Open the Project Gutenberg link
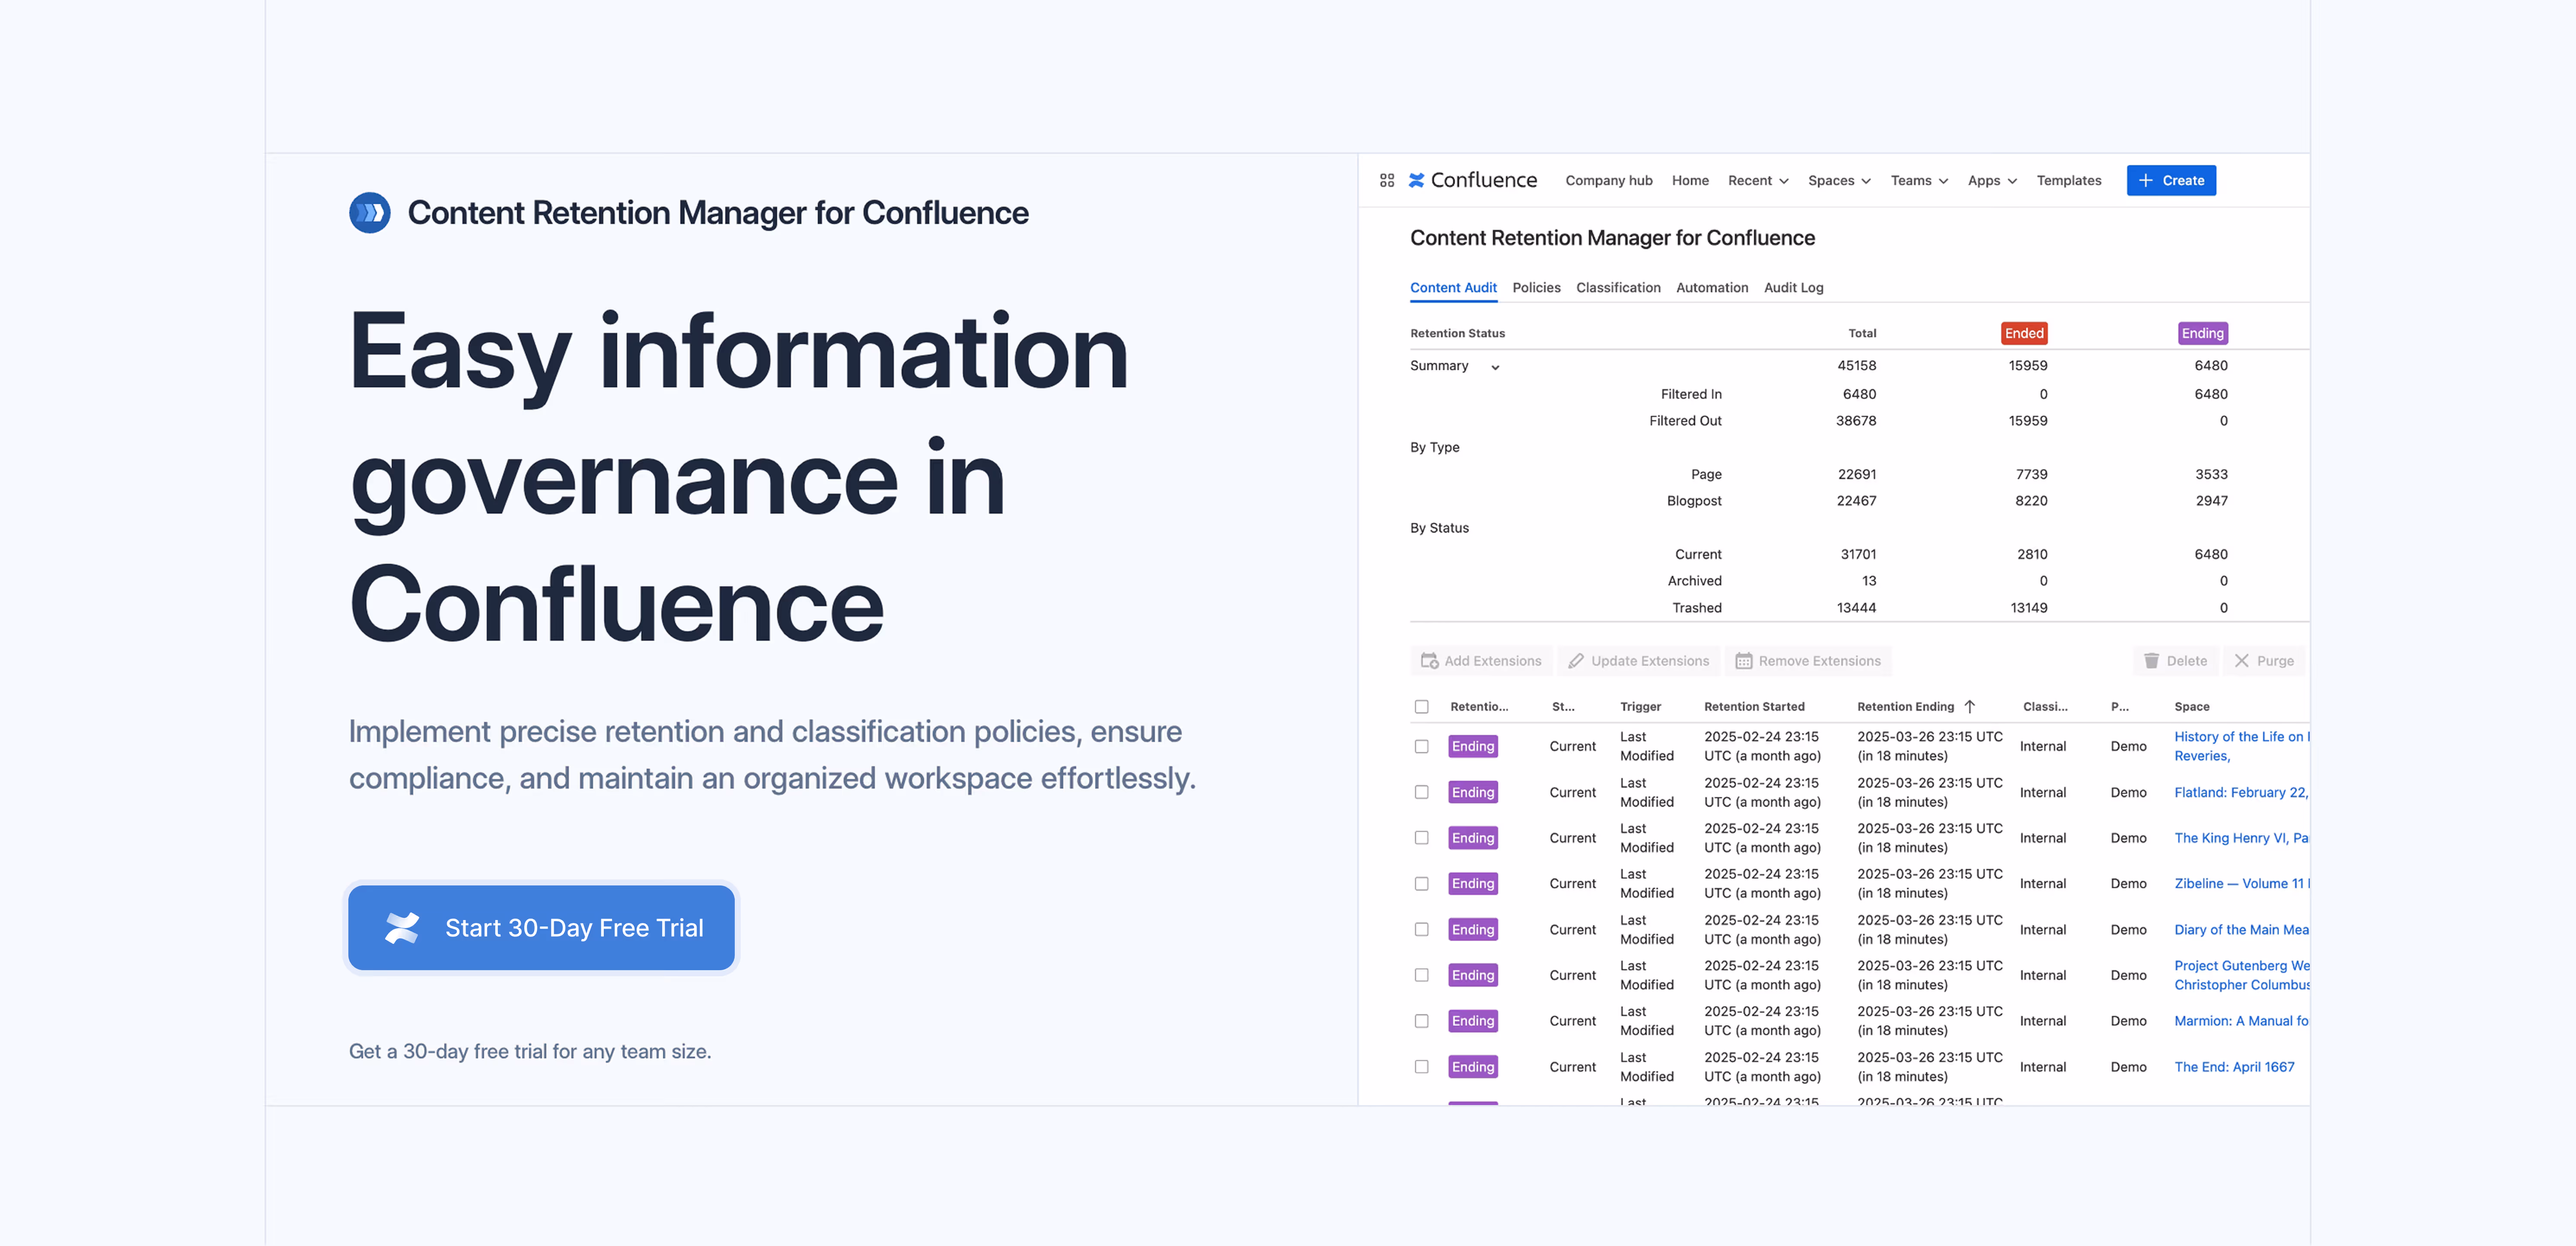2576x1246 pixels. coord(2241,975)
